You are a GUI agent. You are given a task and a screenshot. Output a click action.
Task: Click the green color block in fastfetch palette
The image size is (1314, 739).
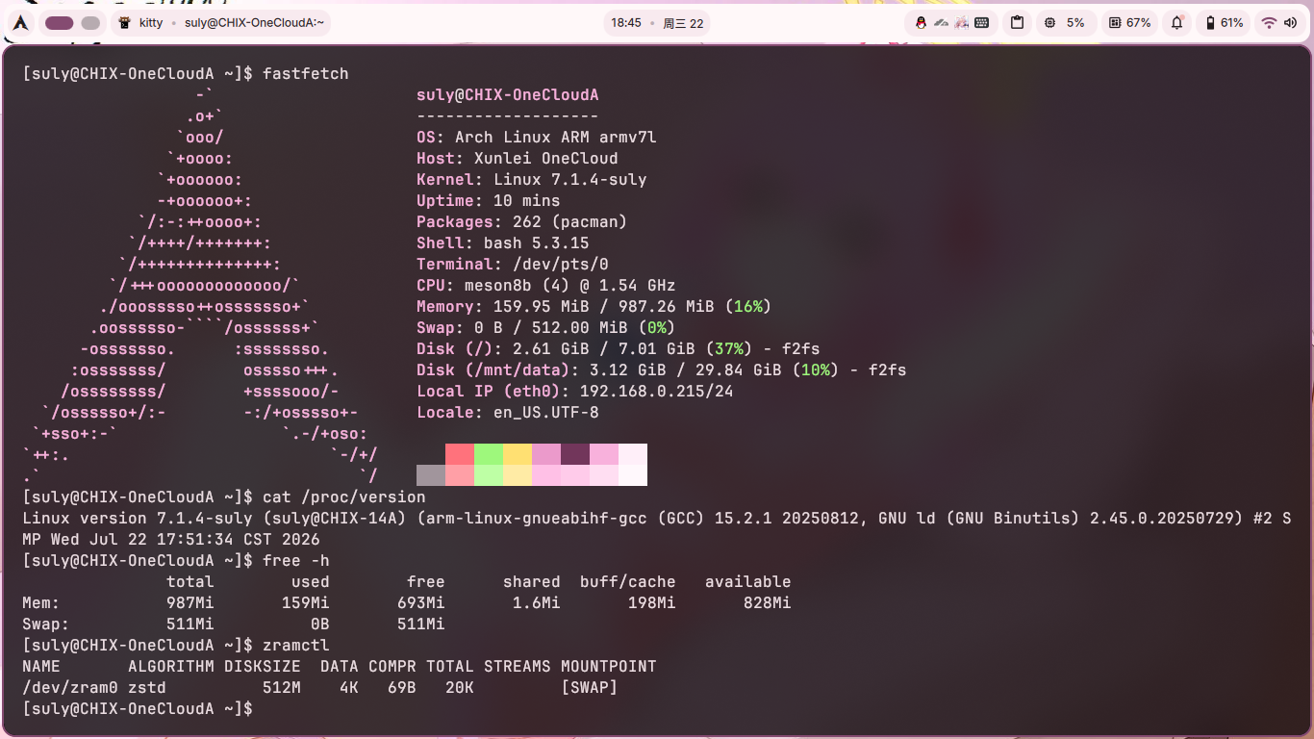point(489,454)
